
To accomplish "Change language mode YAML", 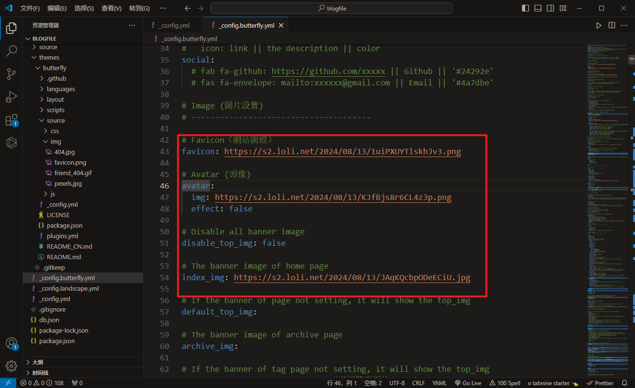I will point(439,383).
